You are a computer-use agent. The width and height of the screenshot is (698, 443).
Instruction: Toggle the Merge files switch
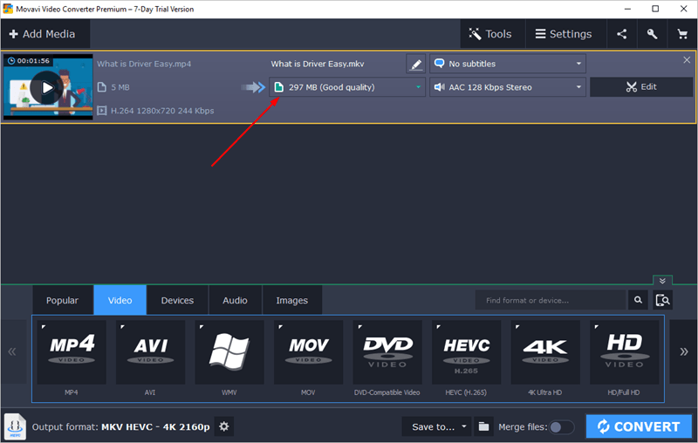[x=561, y=427]
